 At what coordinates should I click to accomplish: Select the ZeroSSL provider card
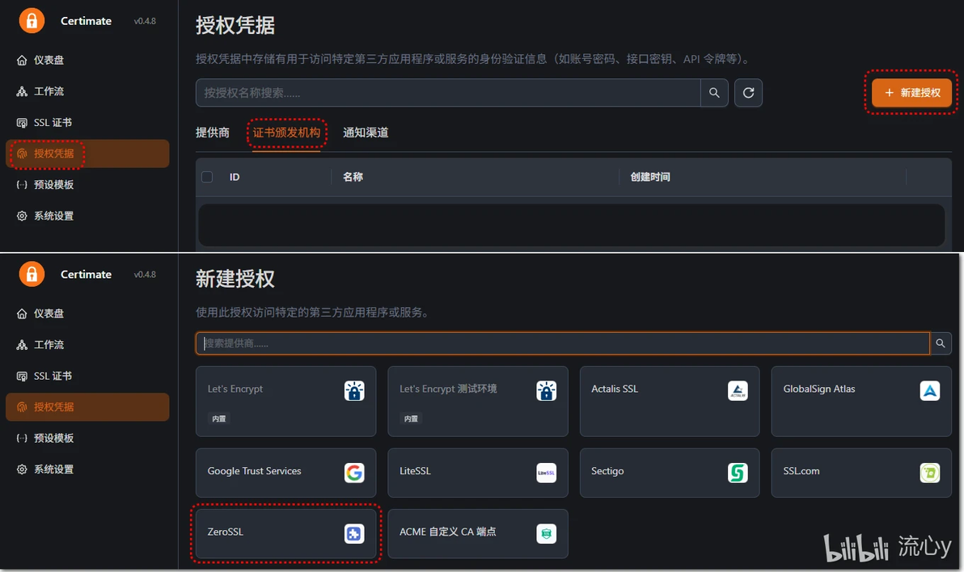[x=285, y=533]
